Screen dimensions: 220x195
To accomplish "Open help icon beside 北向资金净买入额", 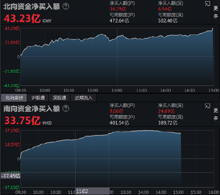I will click(x=66, y=6).
